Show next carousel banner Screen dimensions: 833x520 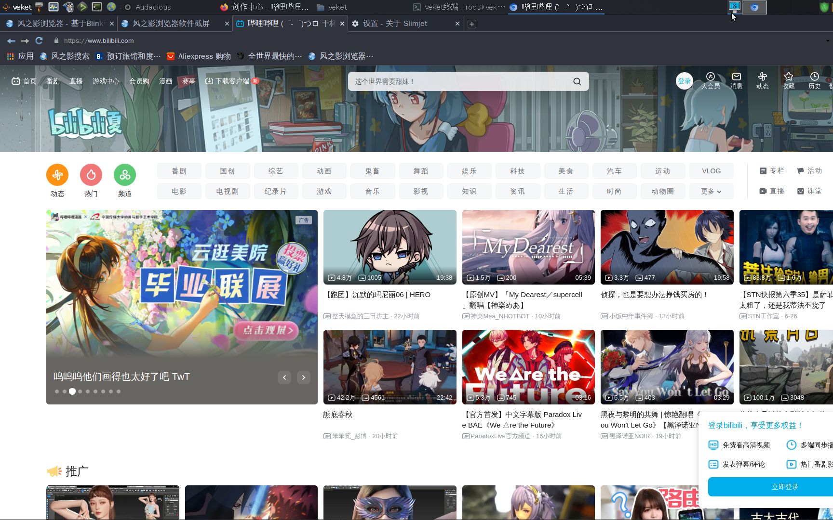304,377
